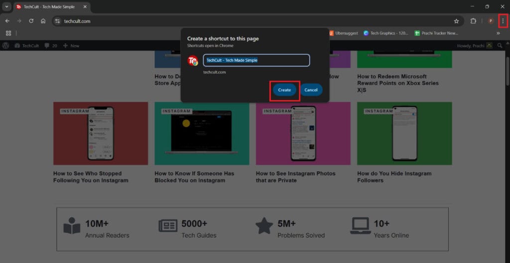Image resolution: width=510 pixels, height=263 pixels.
Task: Expand the hidden bookmarks chevron
Action: tap(498, 33)
